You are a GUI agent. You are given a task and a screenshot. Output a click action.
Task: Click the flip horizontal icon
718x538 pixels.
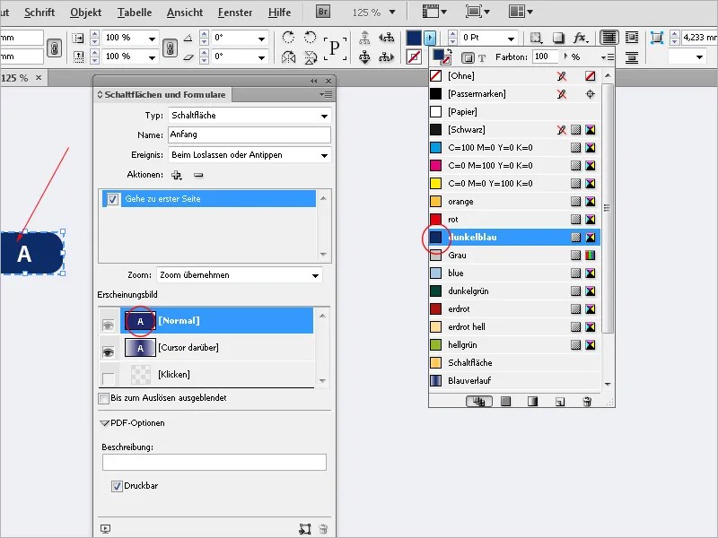coord(288,57)
